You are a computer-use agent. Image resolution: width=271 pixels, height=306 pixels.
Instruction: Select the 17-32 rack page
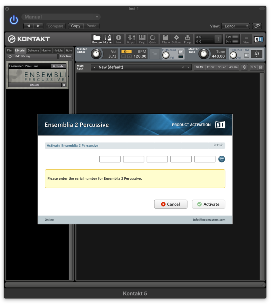(x=210, y=67)
